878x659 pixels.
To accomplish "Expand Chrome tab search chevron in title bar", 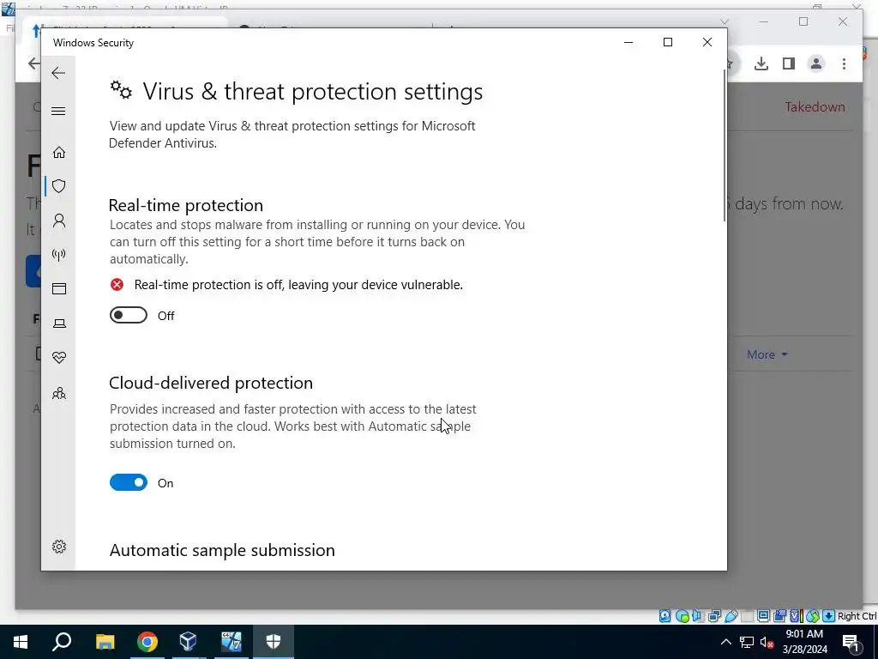I will coord(724,21).
